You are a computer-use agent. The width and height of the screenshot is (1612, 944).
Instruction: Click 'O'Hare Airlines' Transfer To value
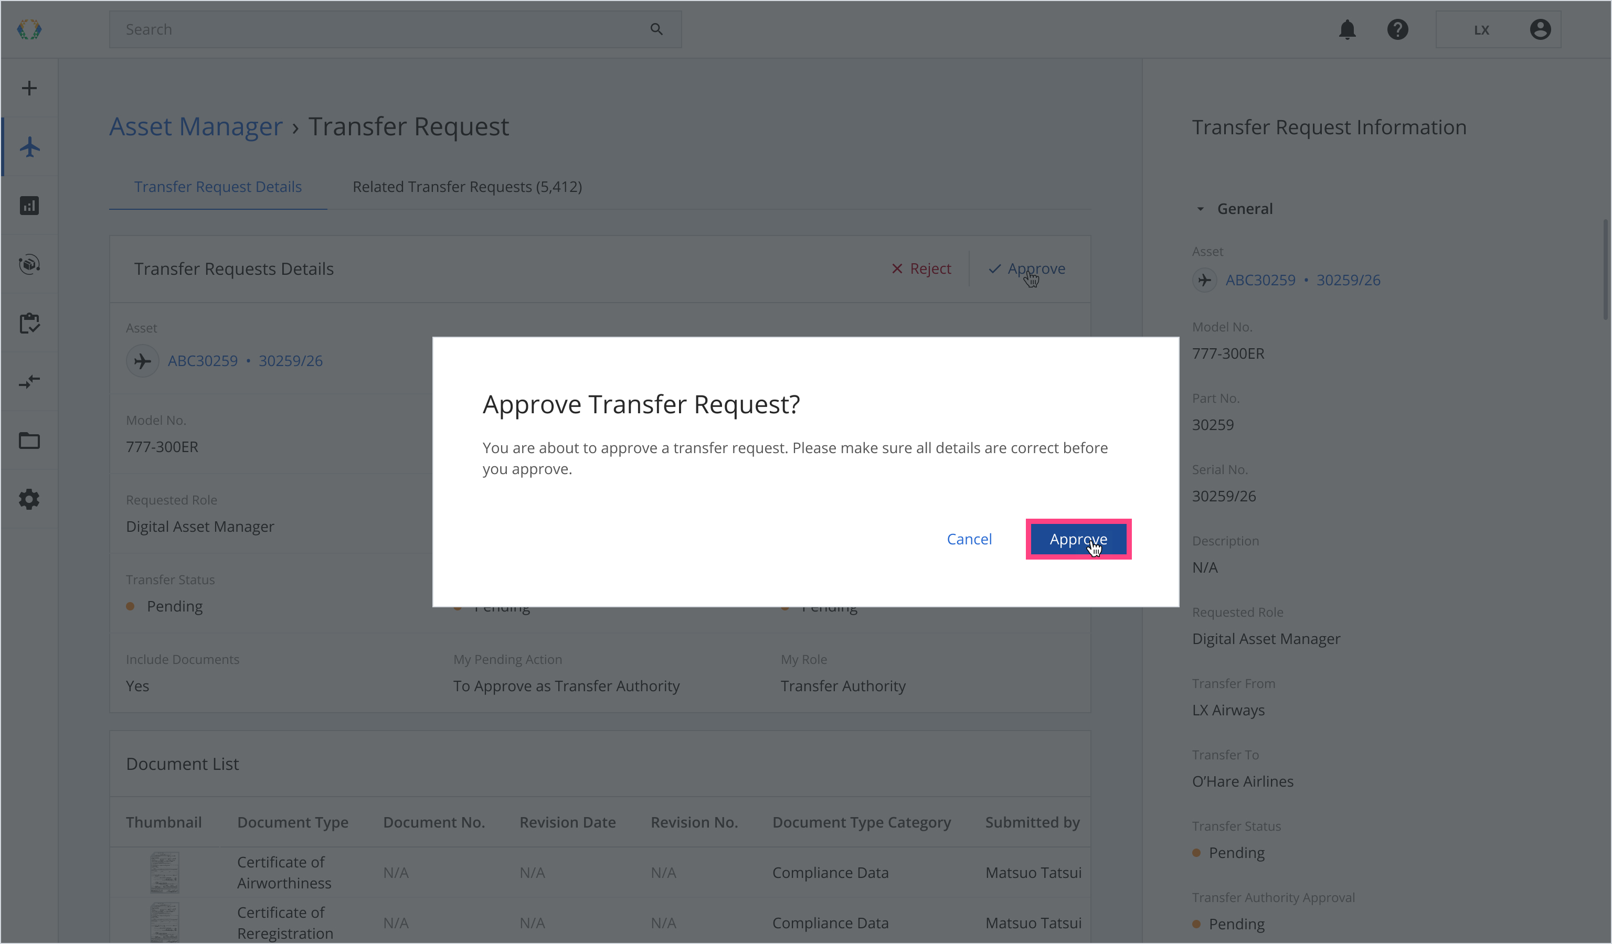pos(1243,781)
